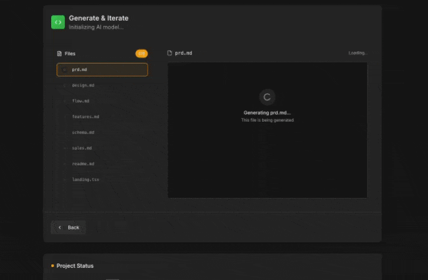The width and height of the screenshot is (428, 280).
Task: Click the orange Project Status dot
Action: click(52, 266)
